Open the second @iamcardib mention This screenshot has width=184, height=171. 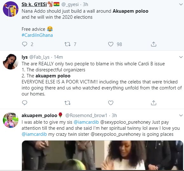pyautogui.click(x=34, y=134)
